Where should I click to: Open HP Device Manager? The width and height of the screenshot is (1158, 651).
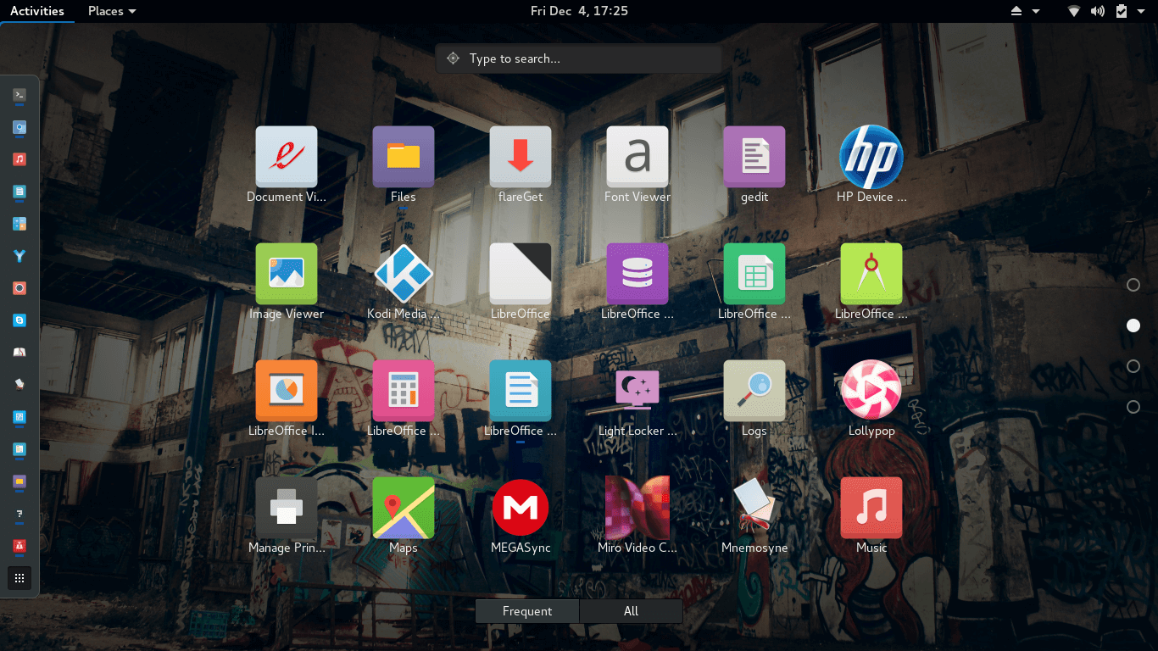click(x=871, y=158)
